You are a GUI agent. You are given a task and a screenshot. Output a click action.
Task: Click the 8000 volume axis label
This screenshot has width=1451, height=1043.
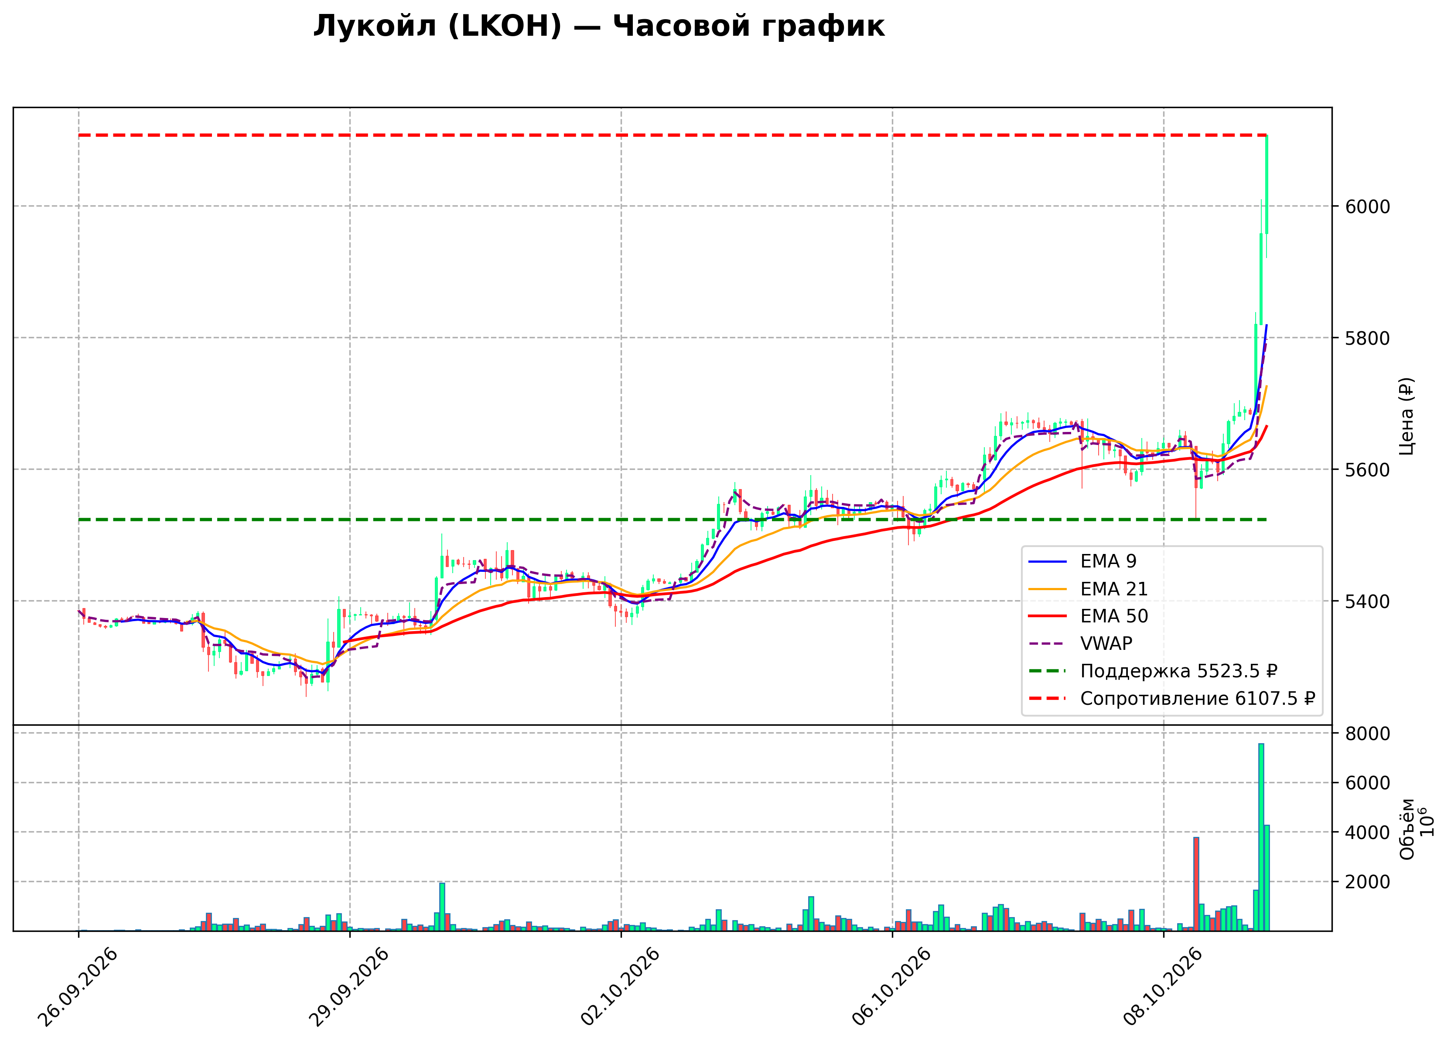click(1367, 734)
